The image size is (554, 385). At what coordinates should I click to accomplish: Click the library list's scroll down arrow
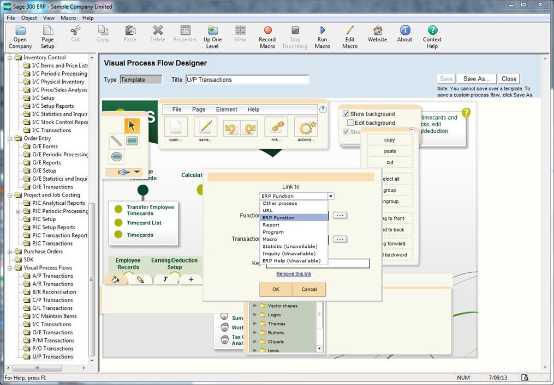click(319, 349)
